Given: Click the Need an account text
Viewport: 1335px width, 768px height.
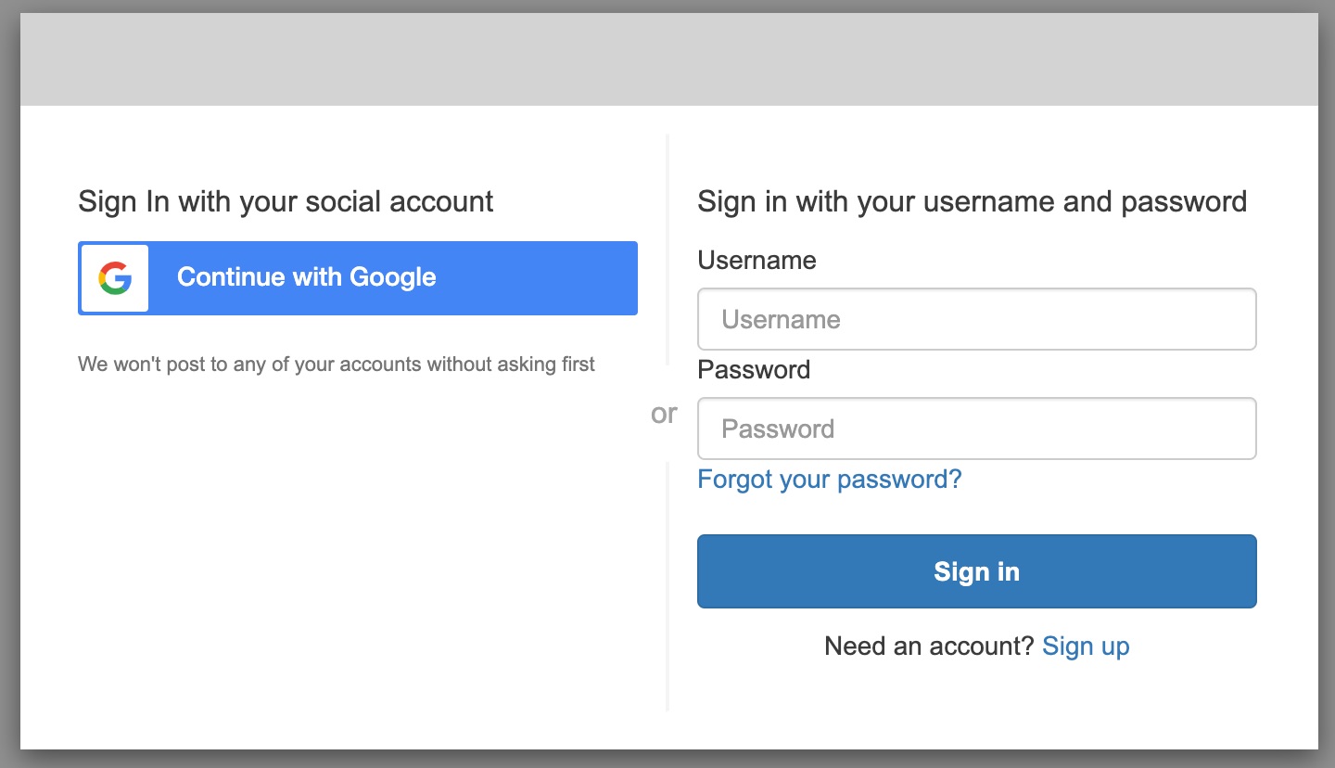Looking at the screenshot, I should (928, 646).
